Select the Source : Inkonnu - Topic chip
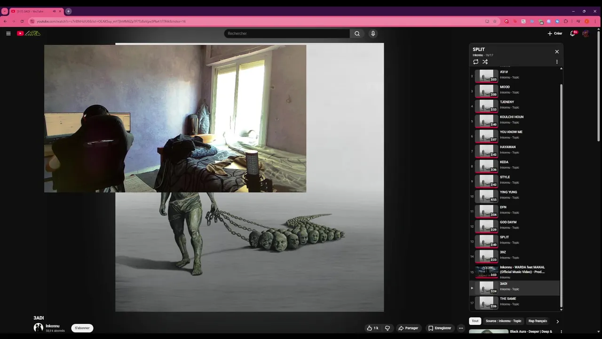 pyautogui.click(x=503, y=321)
